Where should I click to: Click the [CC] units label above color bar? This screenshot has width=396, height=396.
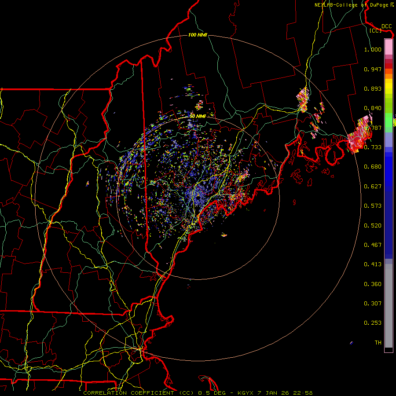pyautogui.click(x=376, y=30)
